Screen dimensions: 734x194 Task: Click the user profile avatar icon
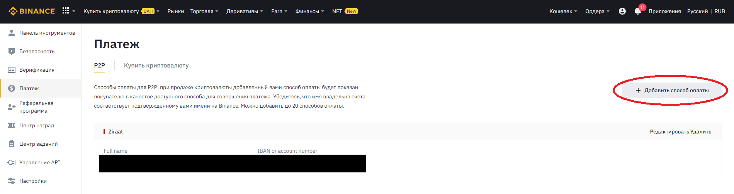click(622, 11)
